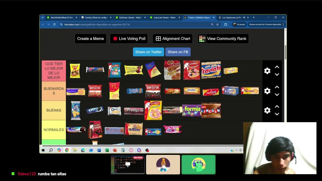Select the Express crackers image
The height and width of the screenshot is (181, 322).
230,91
